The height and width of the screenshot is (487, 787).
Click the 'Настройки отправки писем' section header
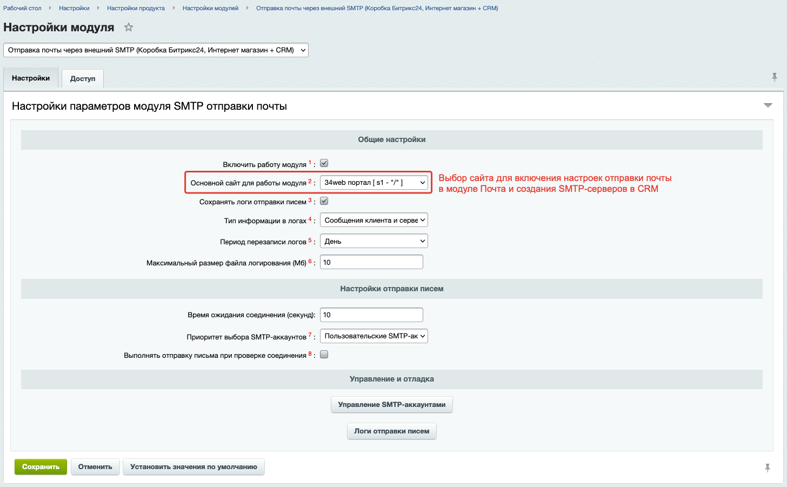pos(392,289)
